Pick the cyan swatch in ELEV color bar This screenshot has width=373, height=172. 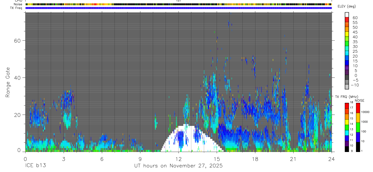(x=347, y=53)
